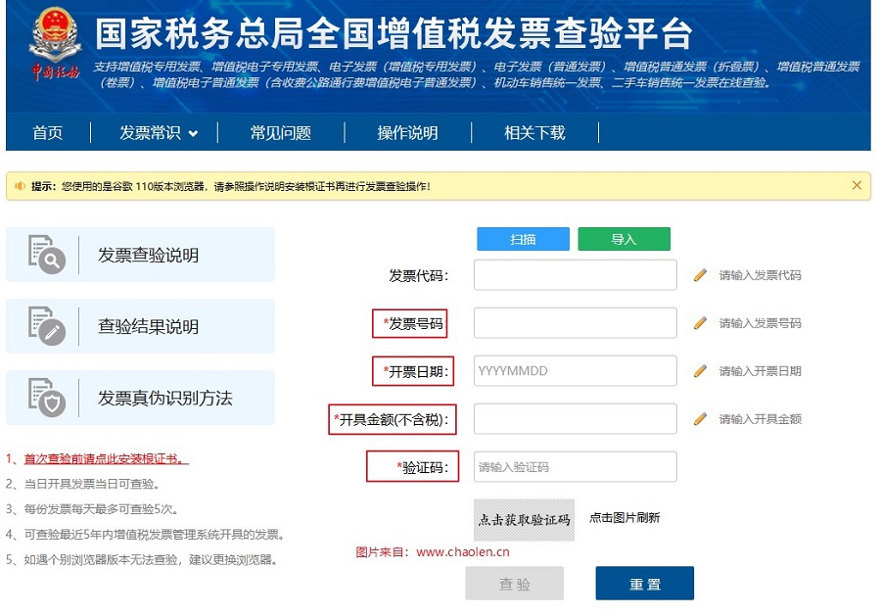Click the pencil icon next to 请输入发票号码
881x616 pixels.
(x=700, y=322)
